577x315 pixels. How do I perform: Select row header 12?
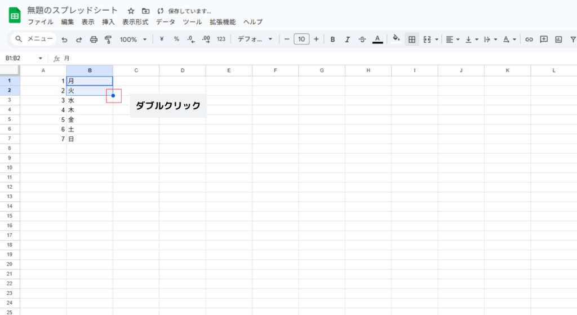pos(10,187)
